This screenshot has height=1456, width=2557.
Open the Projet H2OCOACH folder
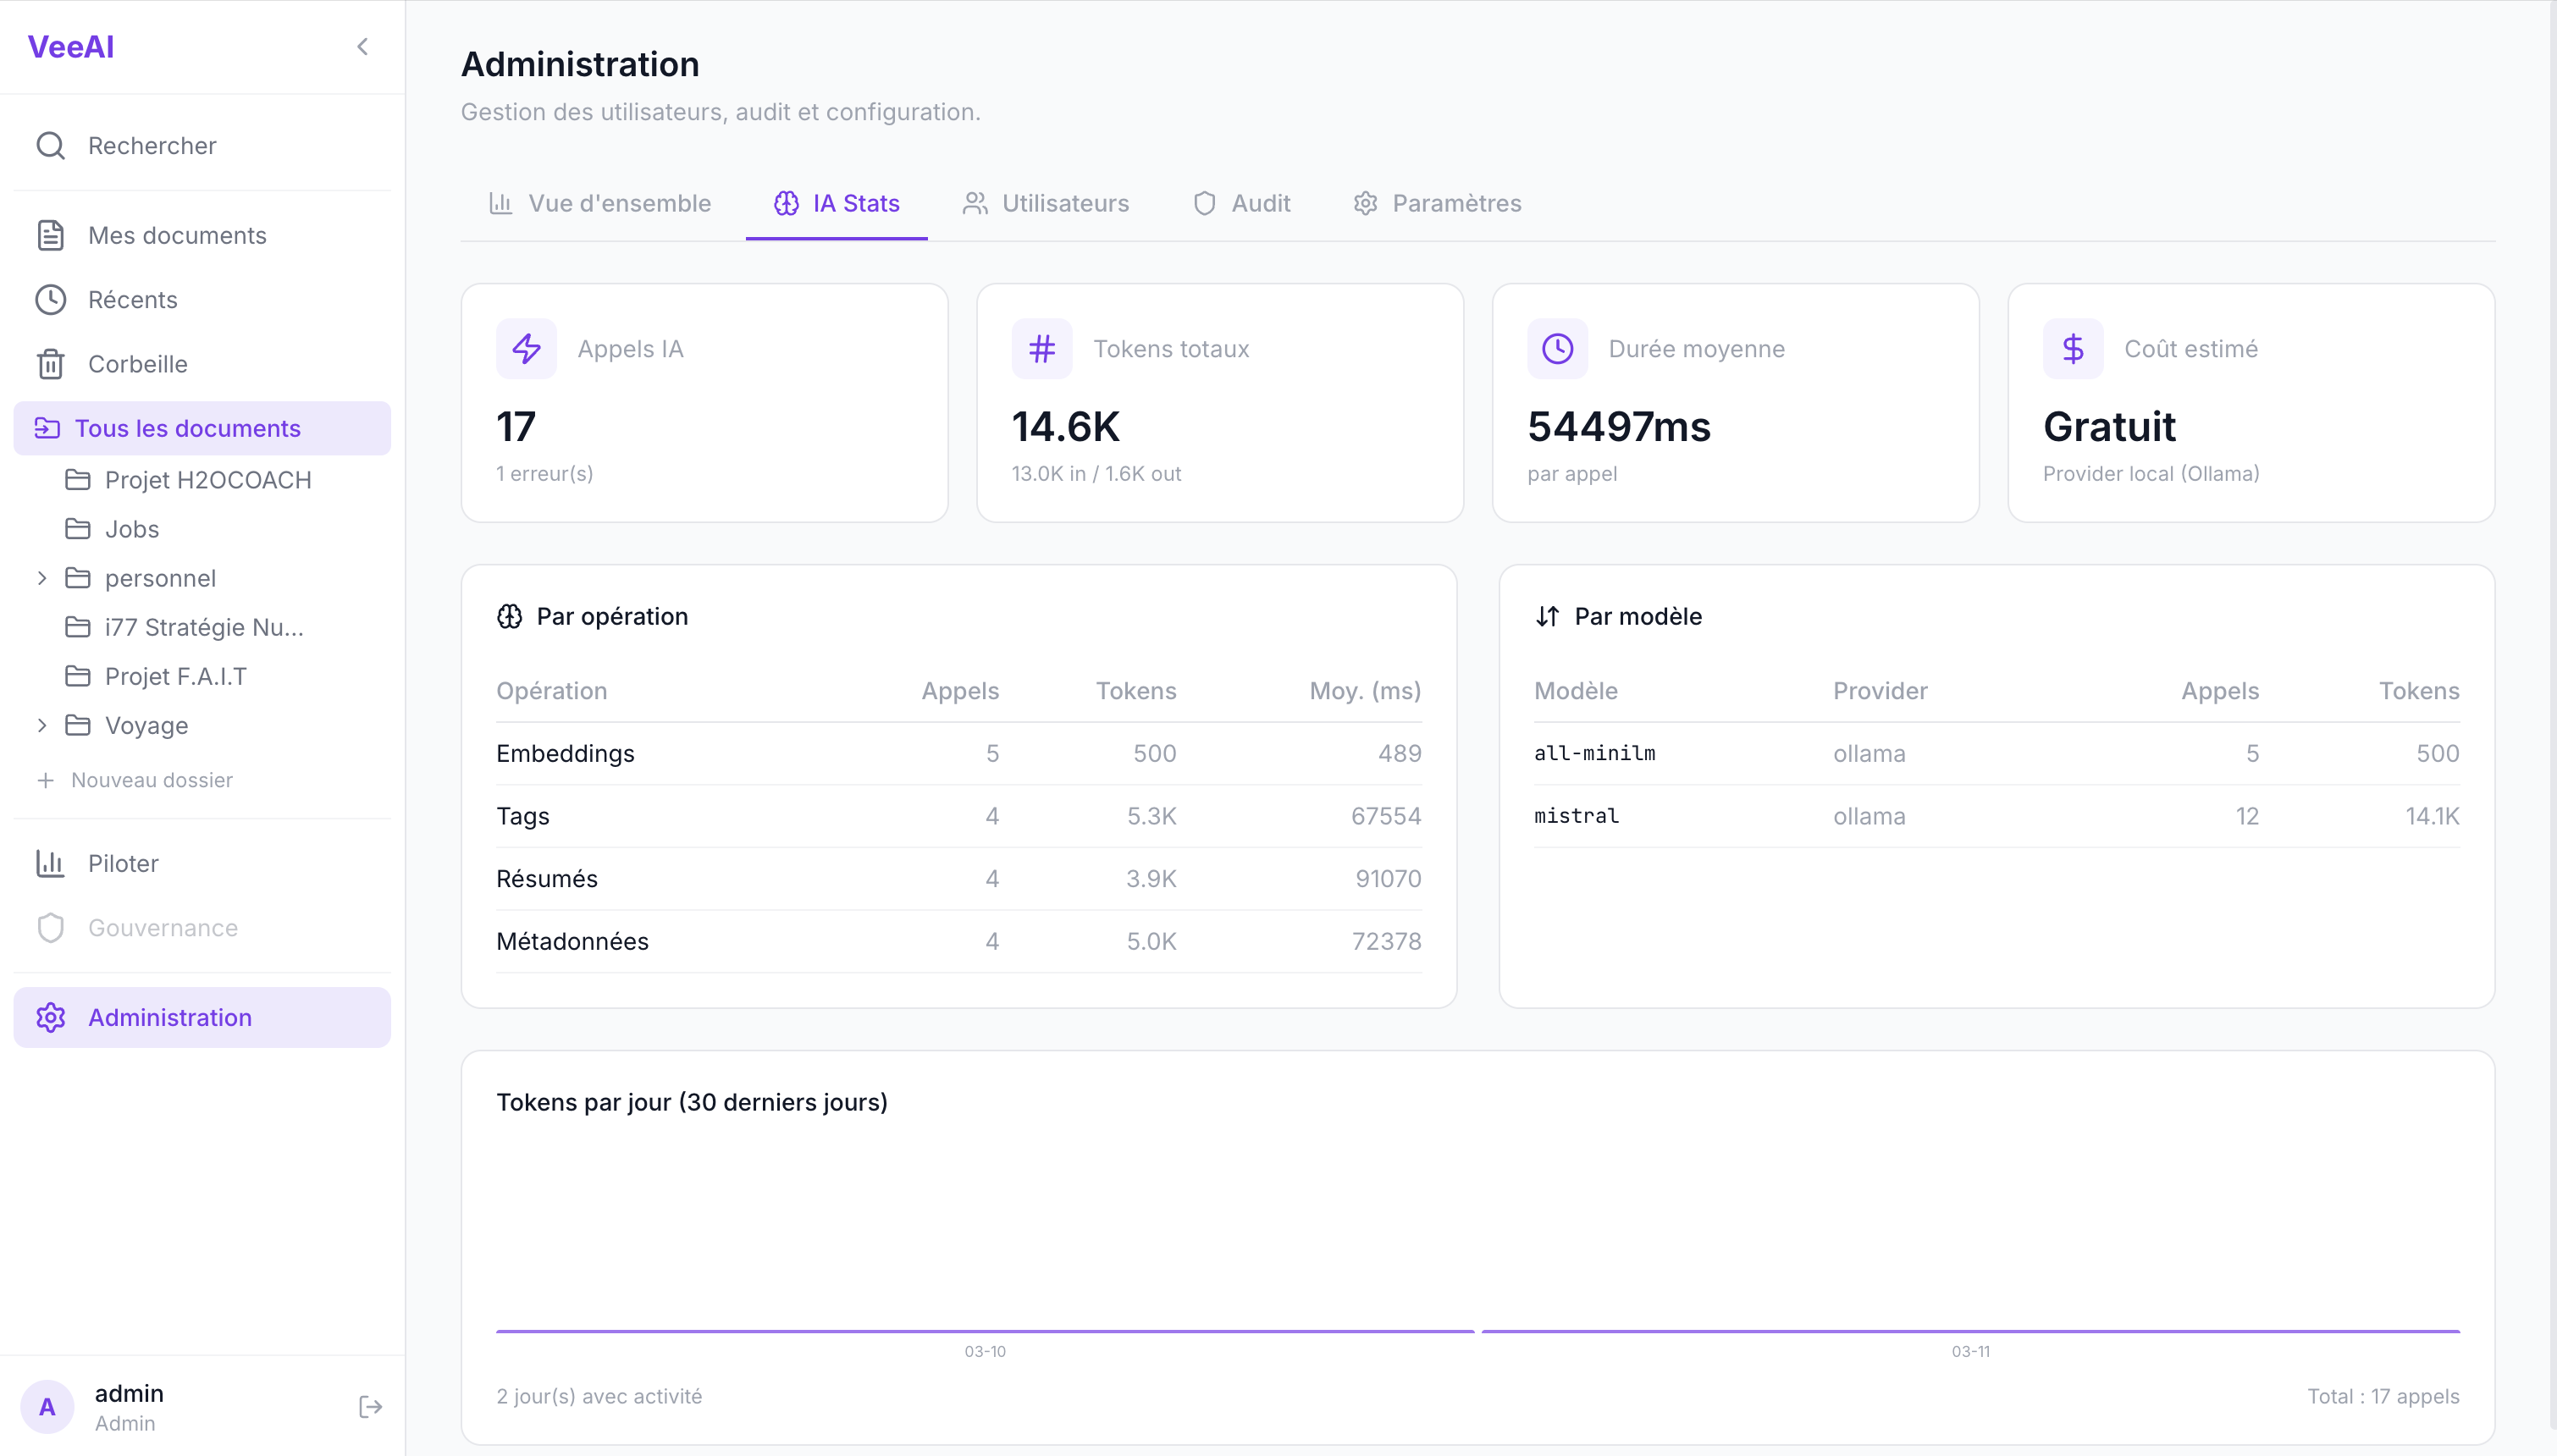tap(207, 480)
